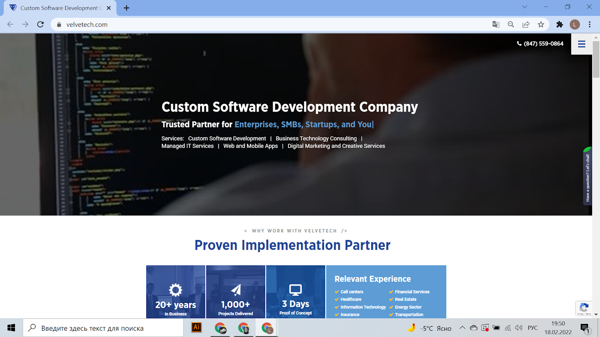600x337 pixels.
Task: Click the gear icon on 20+ years card
Action: coord(175,290)
